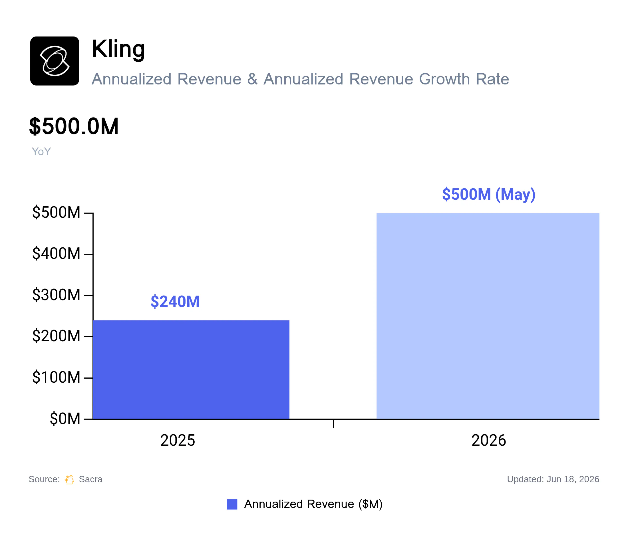
Task: Select the 2025 revenue bar
Action: click(x=191, y=370)
